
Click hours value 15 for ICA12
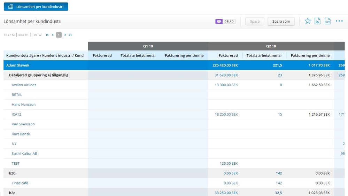point(280,115)
